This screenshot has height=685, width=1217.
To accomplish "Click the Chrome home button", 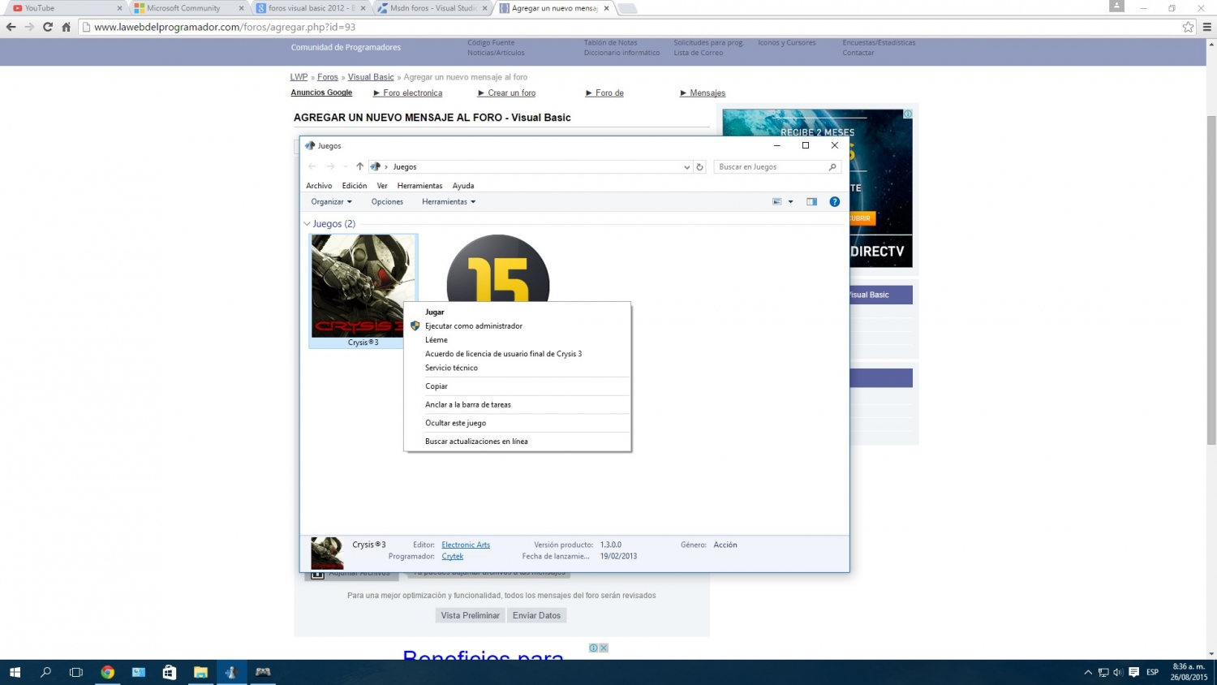I will point(67,27).
